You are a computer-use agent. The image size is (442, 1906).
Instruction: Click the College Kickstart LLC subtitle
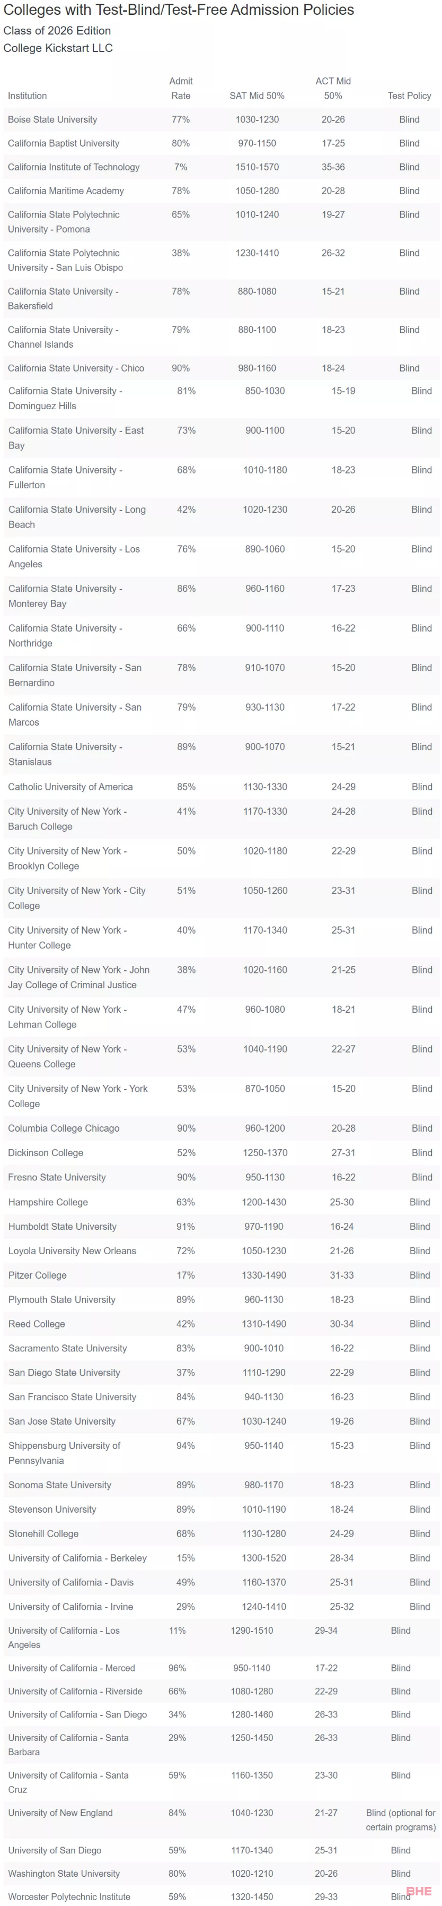tap(58, 48)
